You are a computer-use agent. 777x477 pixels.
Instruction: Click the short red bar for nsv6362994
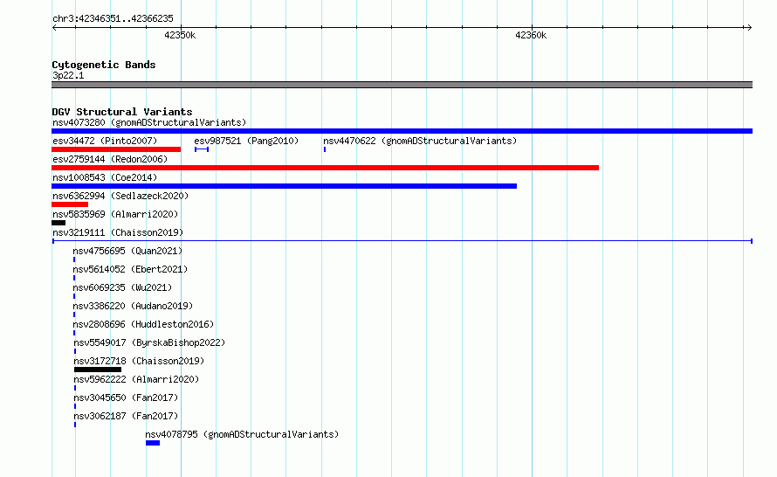click(x=70, y=204)
